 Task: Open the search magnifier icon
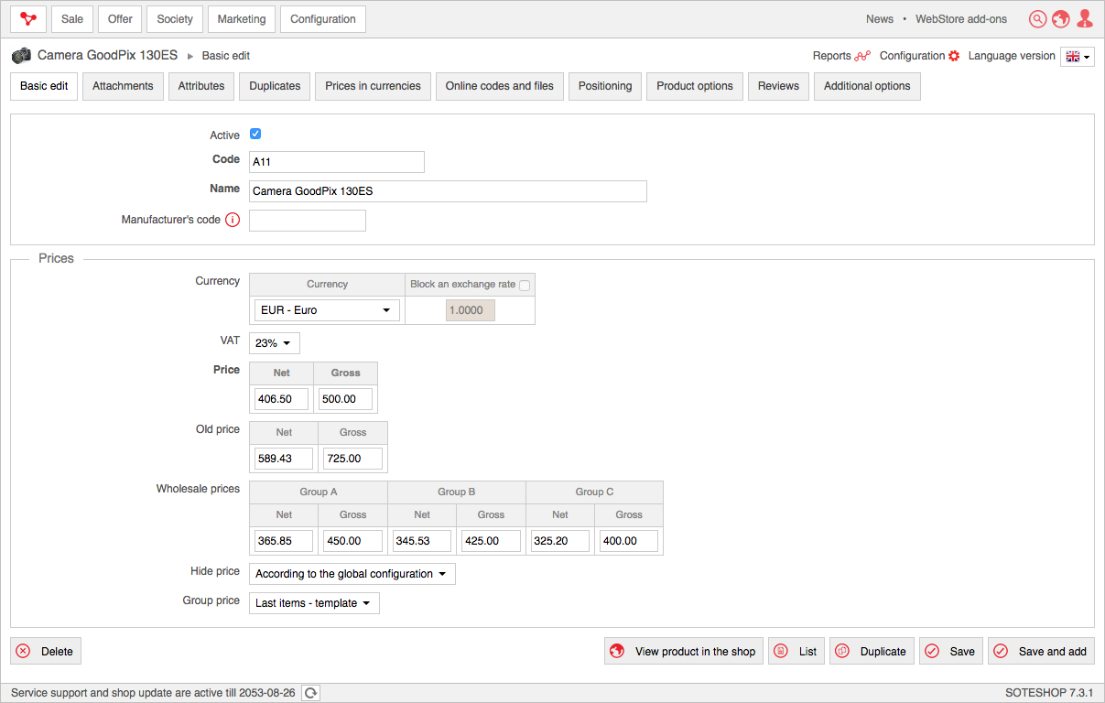1037,19
